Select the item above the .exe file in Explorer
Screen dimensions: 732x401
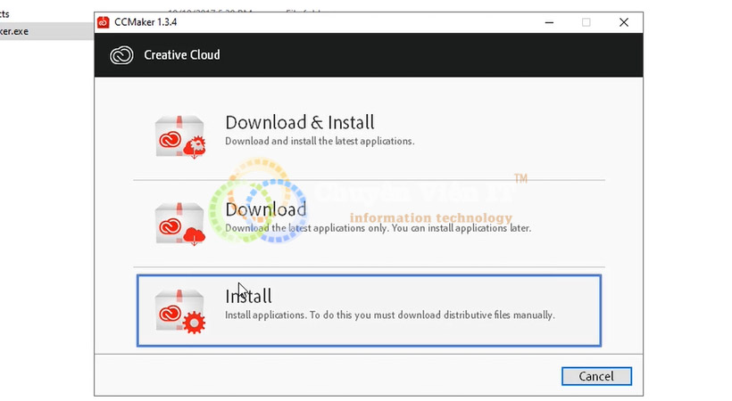7,14
